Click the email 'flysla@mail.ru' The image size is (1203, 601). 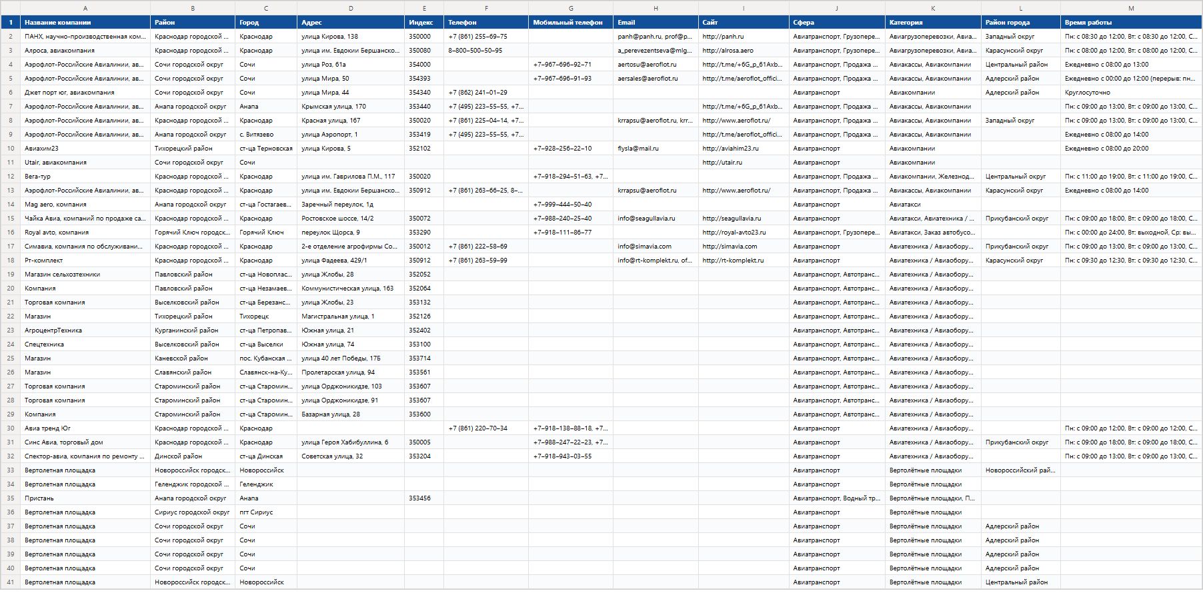click(656, 148)
